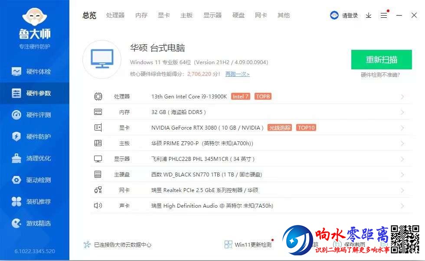The image size is (425, 261).
Task: Switch to the 显卡 tab
Action: pyautogui.click(x=164, y=16)
